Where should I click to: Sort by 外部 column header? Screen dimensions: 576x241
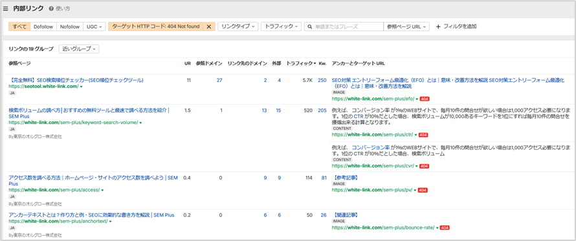click(x=276, y=63)
